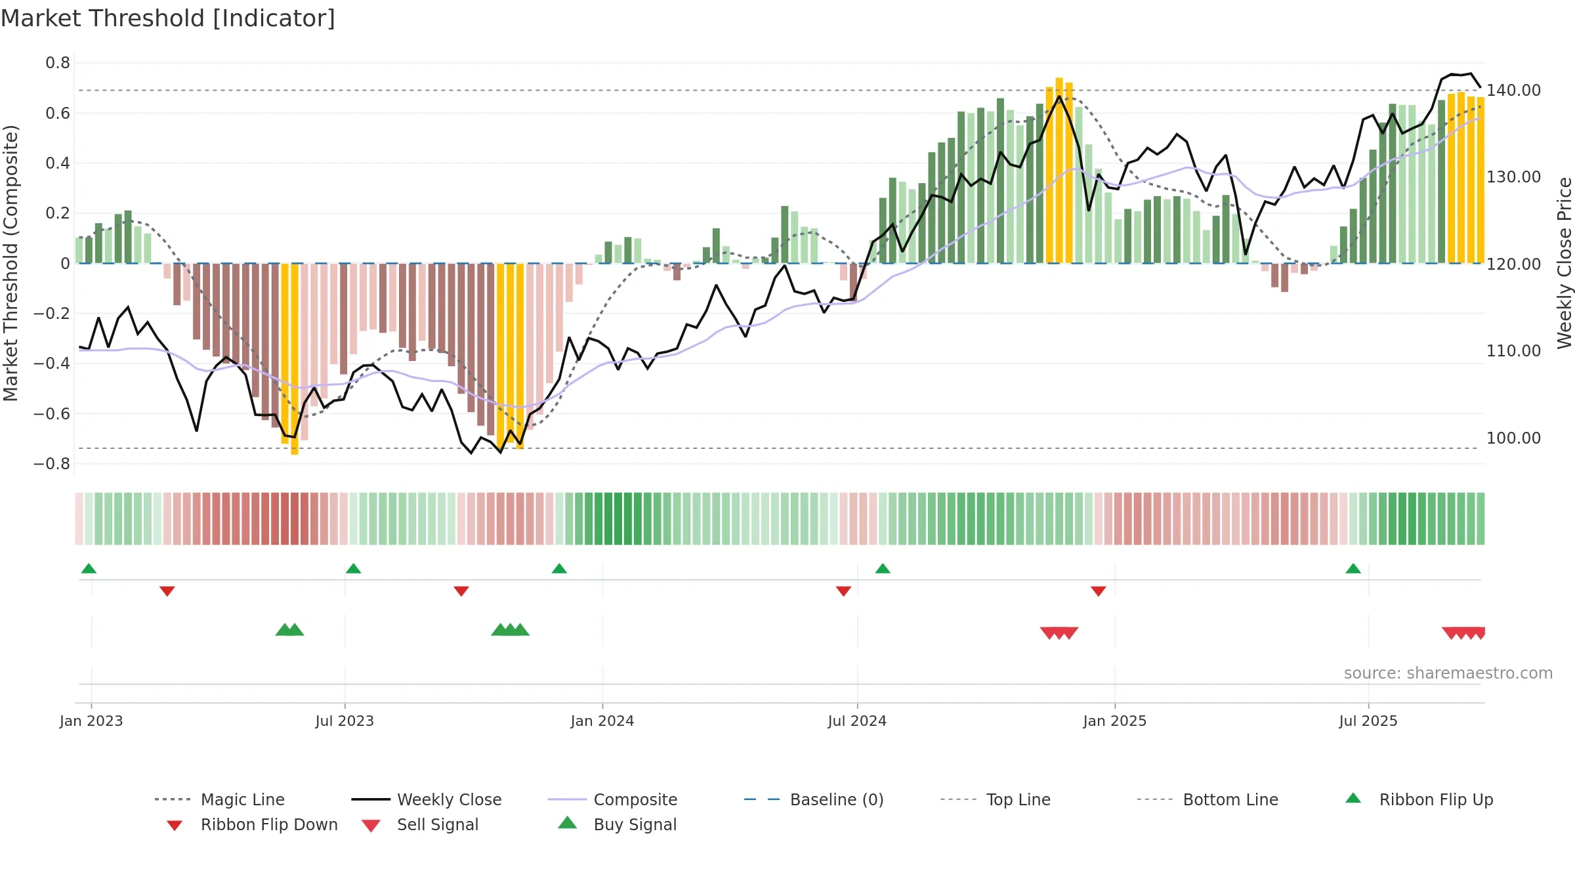Click the chart title Market Threshold [Indicator]

click(x=168, y=18)
